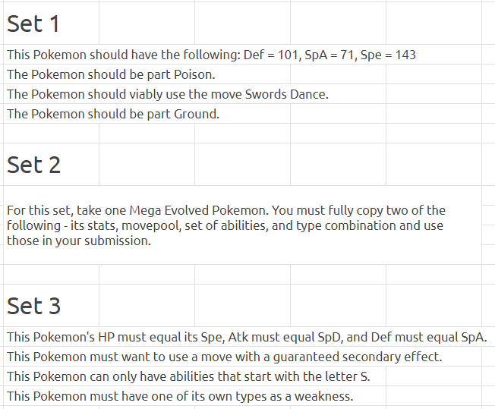Click the empty cell right of Set 3
495x409 pixels.
pyautogui.click(x=147, y=306)
